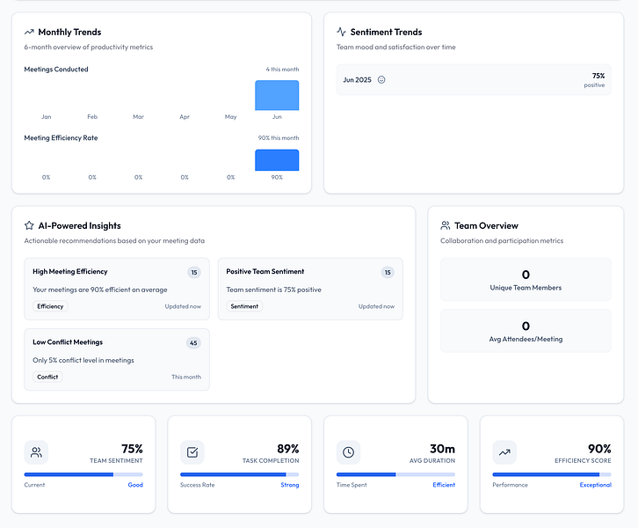
Task: Click the Team Sentiment progress bar
Action: tap(83, 474)
